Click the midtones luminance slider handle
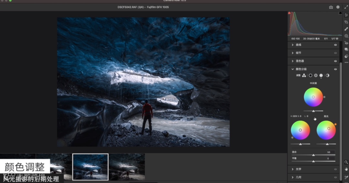Screen dimensions: 349x183 pos(313,111)
